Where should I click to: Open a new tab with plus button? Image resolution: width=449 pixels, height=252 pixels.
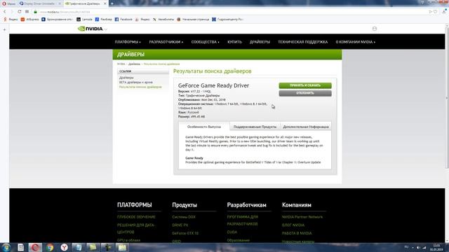112,3
